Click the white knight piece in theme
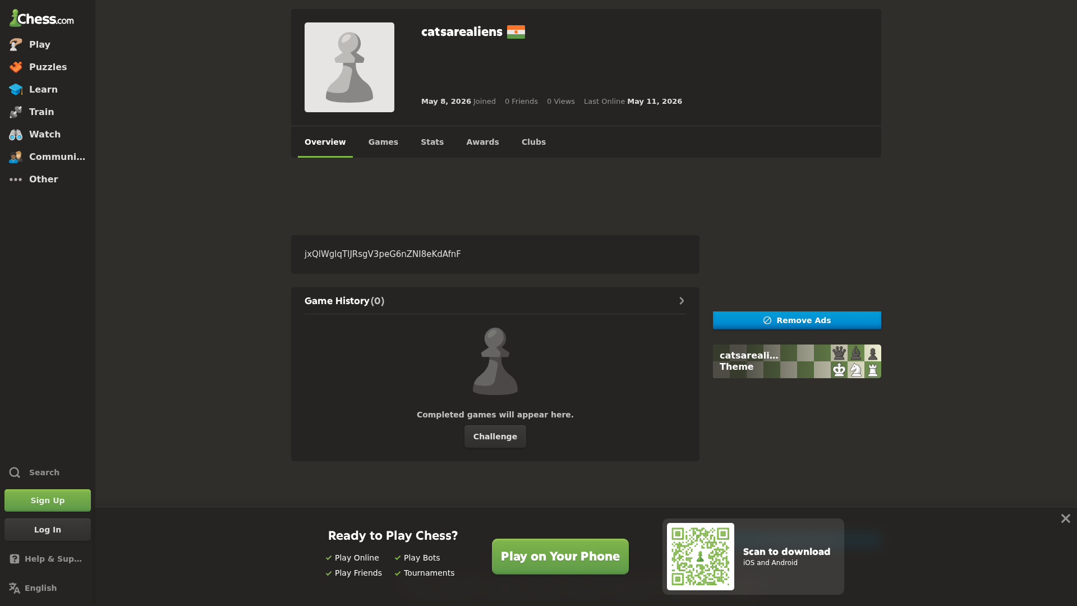The width and height of the screenshot is (1077, 606). point(856,370)
